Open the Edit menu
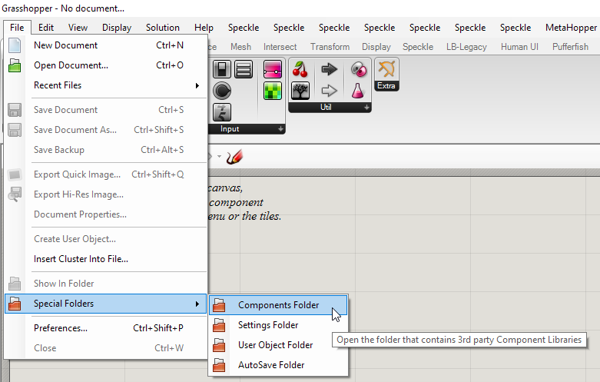600x382 pixels. coord(46,28)
